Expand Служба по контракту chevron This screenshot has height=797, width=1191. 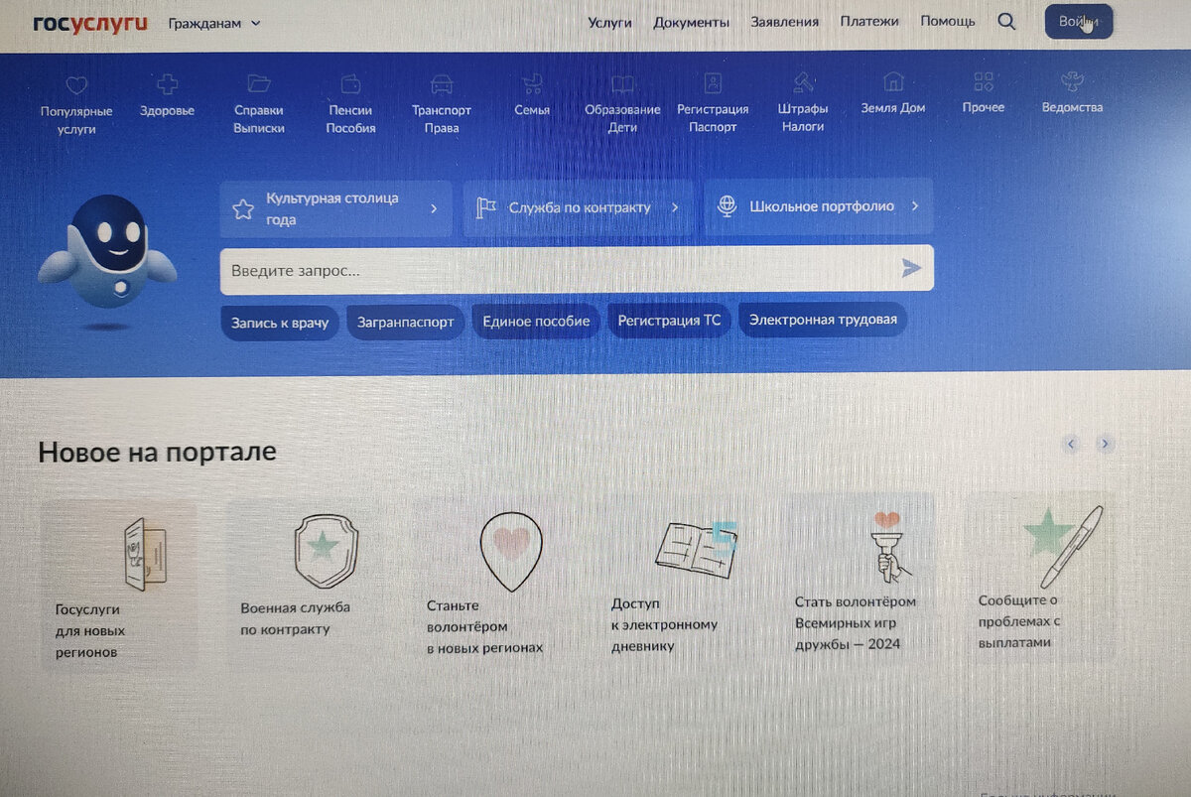675,207
